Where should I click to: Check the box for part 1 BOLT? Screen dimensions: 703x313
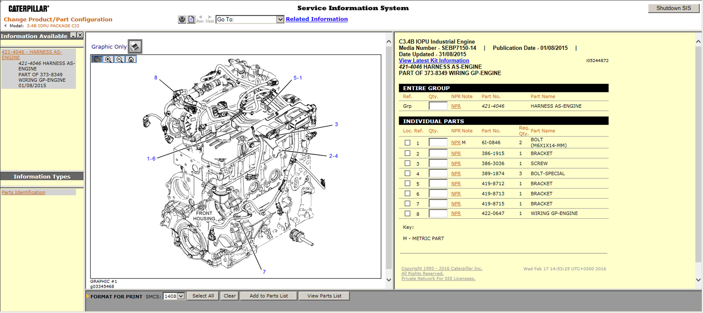407,143
